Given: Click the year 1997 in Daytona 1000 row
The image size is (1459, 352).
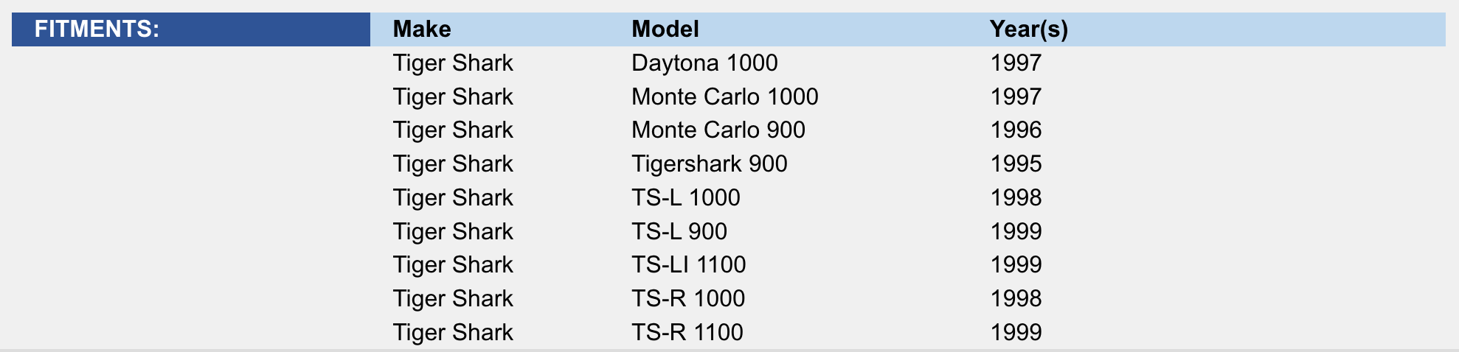Looking at the screenshot, I should click(x=1016, y=63).
